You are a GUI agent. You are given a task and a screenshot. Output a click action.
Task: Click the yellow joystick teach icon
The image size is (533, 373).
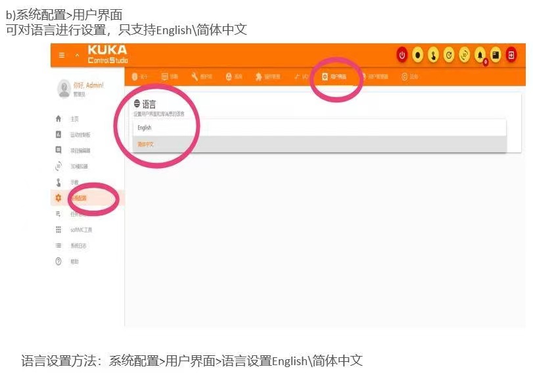433,55
